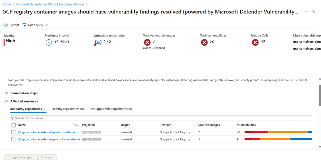Click the Unhealthy repositories registry icon
The width and height of the screenshot is (321, 164).
pyautogui.click(x=98, y=43)
